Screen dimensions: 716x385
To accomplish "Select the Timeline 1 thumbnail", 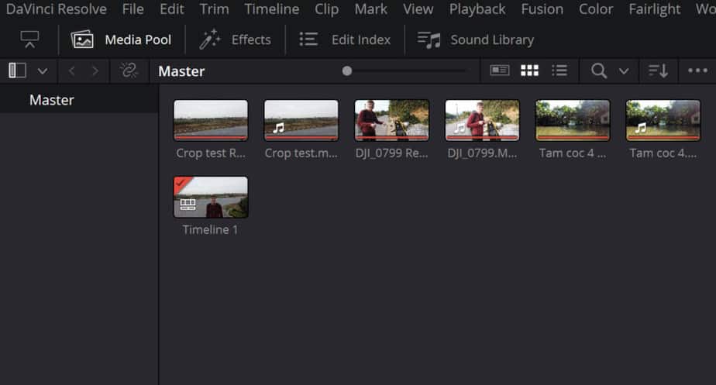I will pyautogui.click(x=211, y=197).
